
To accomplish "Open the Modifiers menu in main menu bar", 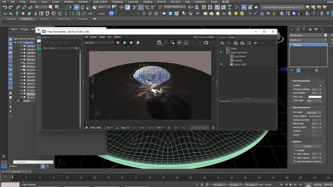I will click(69, 2).
